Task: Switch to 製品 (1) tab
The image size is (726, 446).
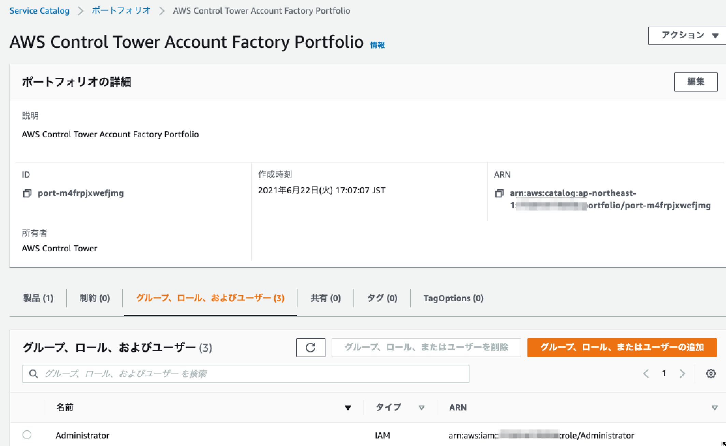Action: pyautogui.click(x=38, y=298)
